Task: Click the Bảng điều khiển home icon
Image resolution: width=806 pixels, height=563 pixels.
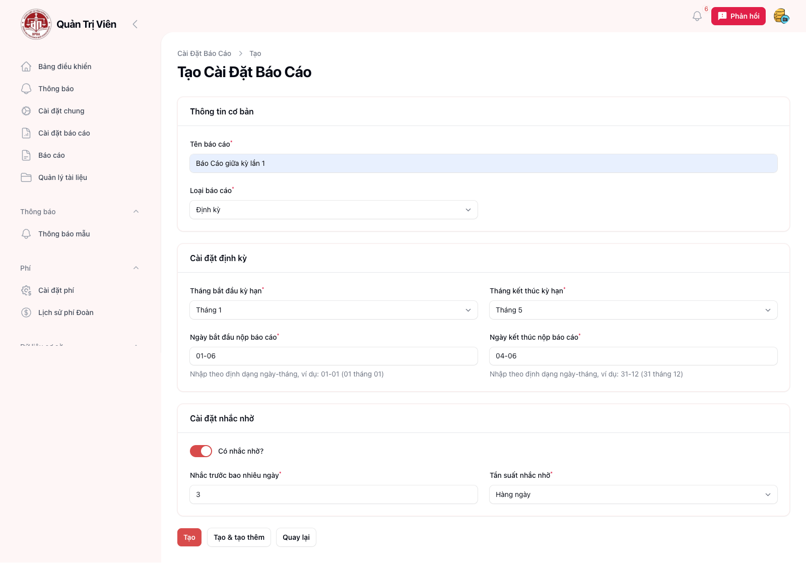Action: [x=26, y=67]
